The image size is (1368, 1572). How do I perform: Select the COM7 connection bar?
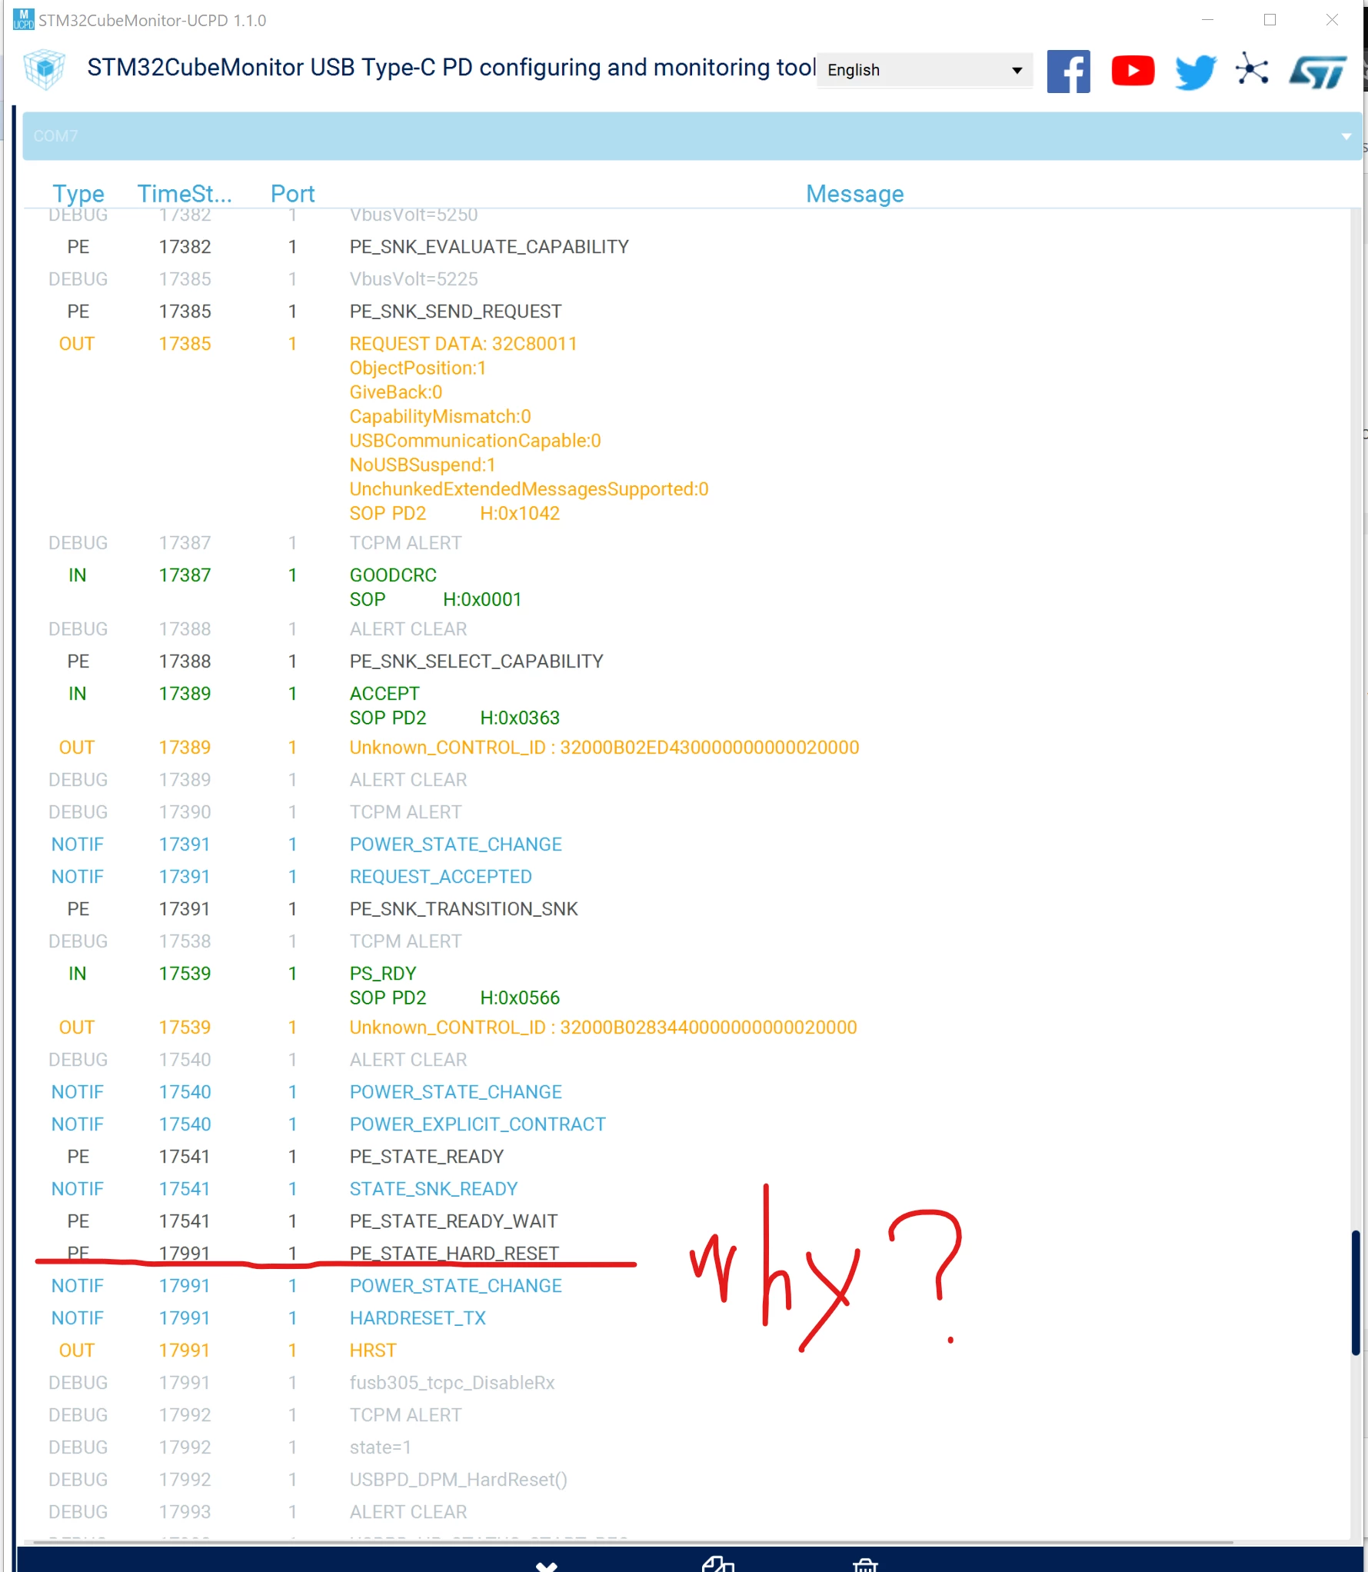point(691,136)
